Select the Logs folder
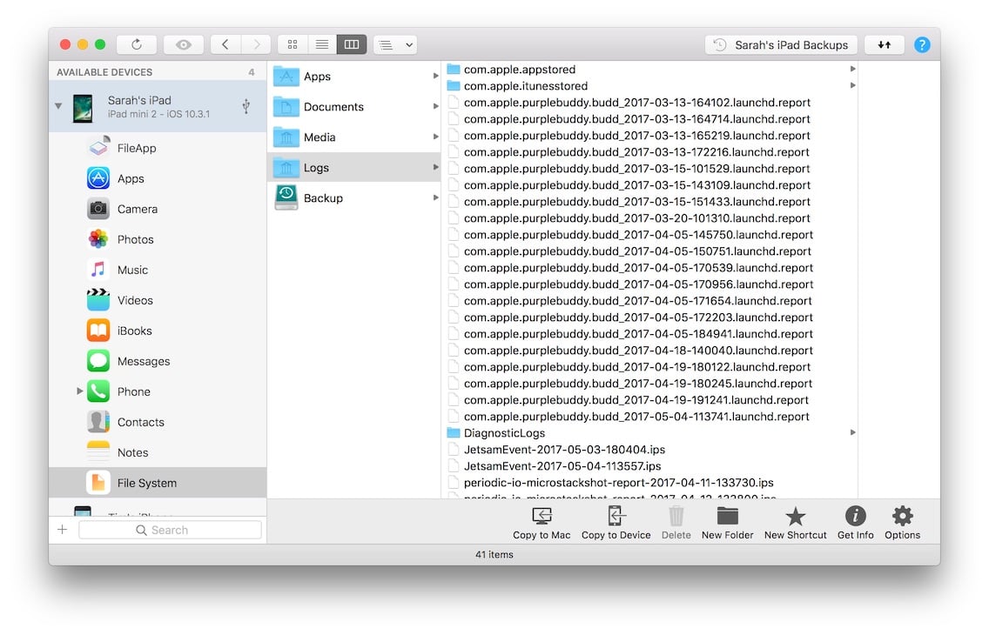Viewport: 989px width, 635px height. click(x=355, y=167)
